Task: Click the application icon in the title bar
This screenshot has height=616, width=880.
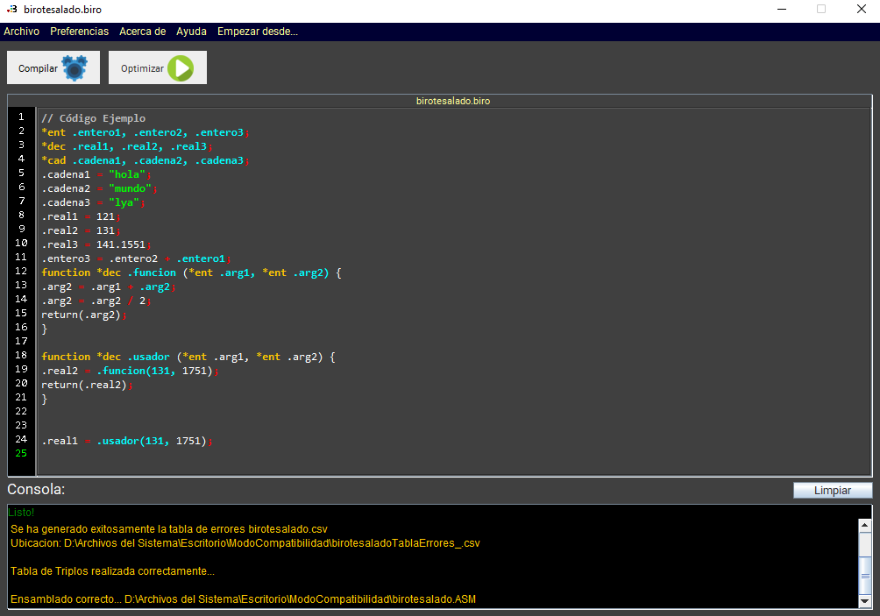Action: 11,9
